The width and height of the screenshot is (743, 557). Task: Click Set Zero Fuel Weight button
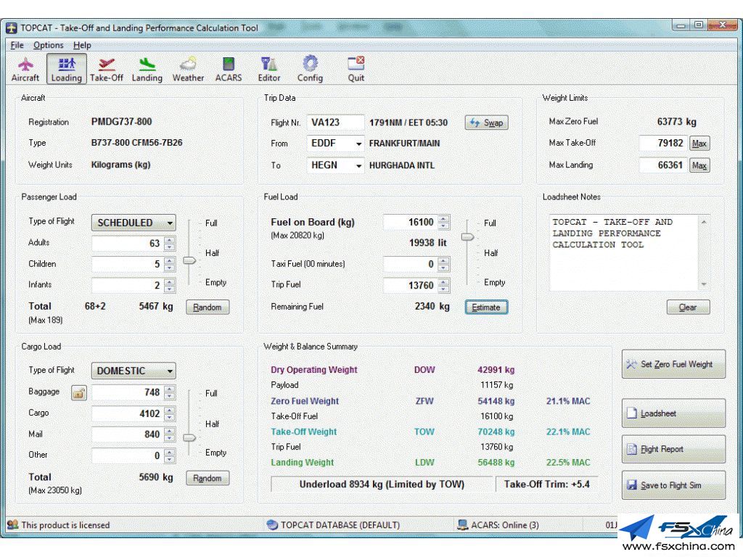tap(673, 364)
